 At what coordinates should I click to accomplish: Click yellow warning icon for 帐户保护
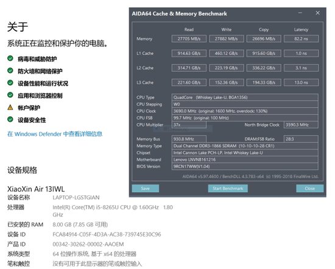tap(10, 107)
